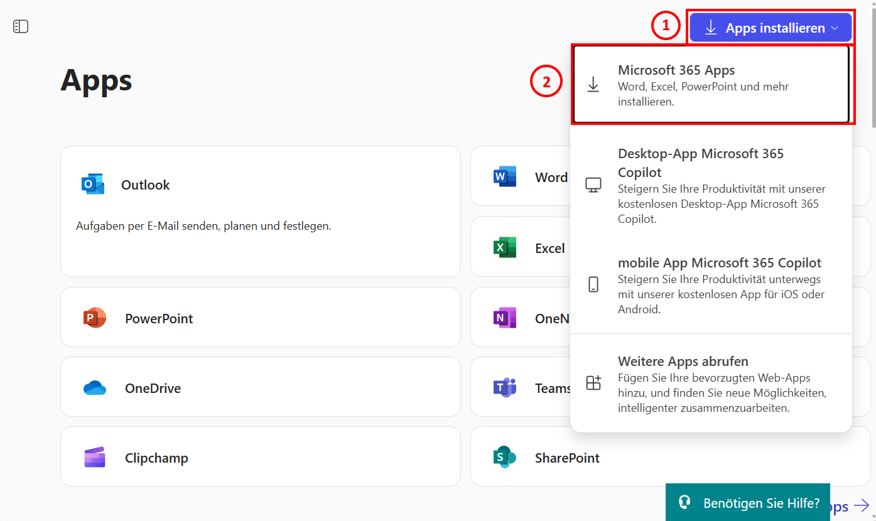Open the OneDrive cloud icon
Screen dimensions: 876x521
tap(95, 388)
